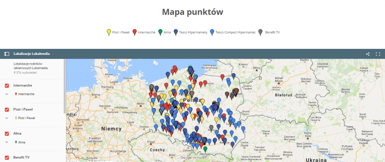Screen dimensions: 385x162
Task: Disable the Benefit TV layer checkbox
Action: pos(7,157)
